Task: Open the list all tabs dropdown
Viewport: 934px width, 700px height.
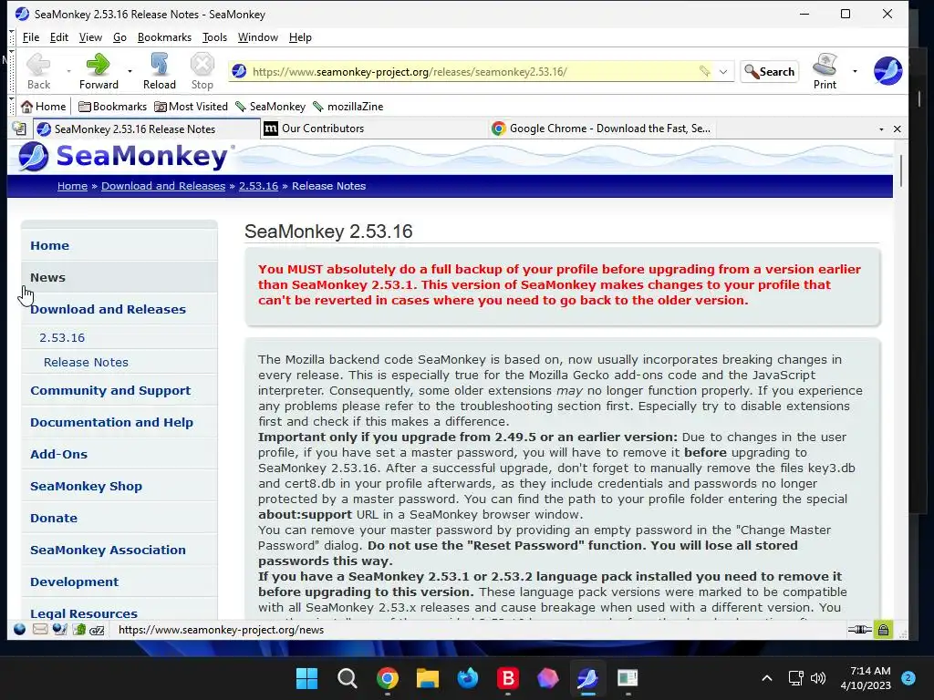Action: (x=881, y=129)
